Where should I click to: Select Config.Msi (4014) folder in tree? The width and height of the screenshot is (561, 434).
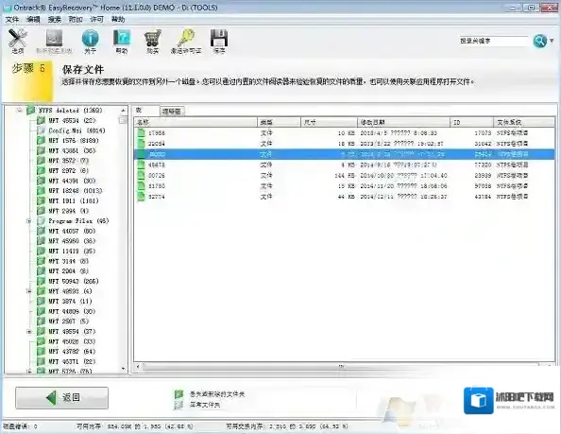tap(76, 130)
